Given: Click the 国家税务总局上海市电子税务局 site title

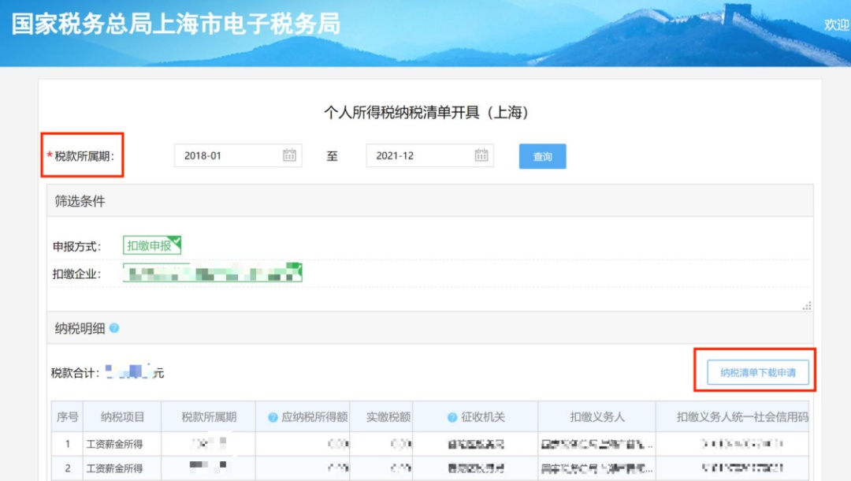Looking at the screenshot, I should click(x=176, y=24).
